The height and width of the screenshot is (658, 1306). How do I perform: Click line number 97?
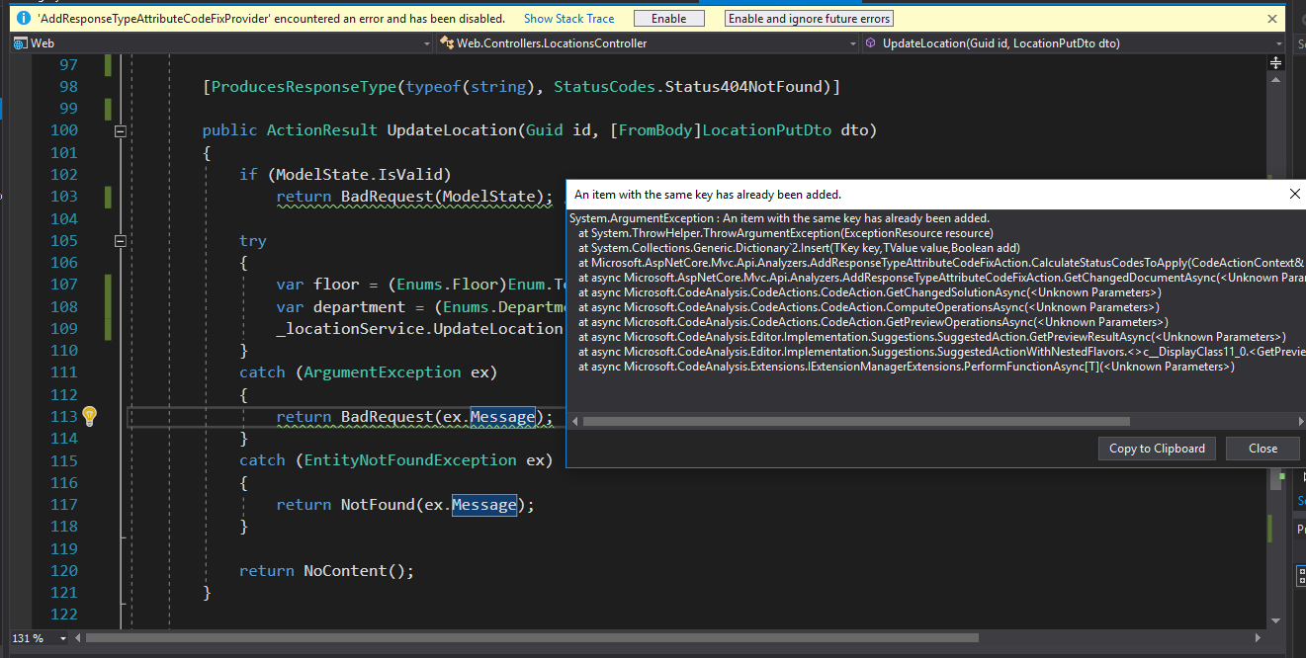pyautogui.click(x=68, y=65)
